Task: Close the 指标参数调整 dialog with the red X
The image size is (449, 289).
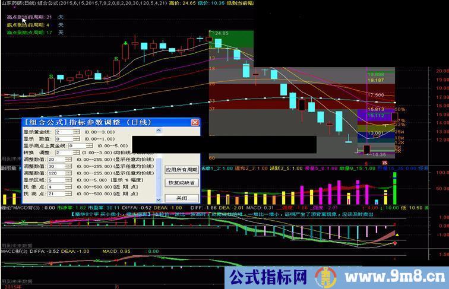Action: coord(194,122)
